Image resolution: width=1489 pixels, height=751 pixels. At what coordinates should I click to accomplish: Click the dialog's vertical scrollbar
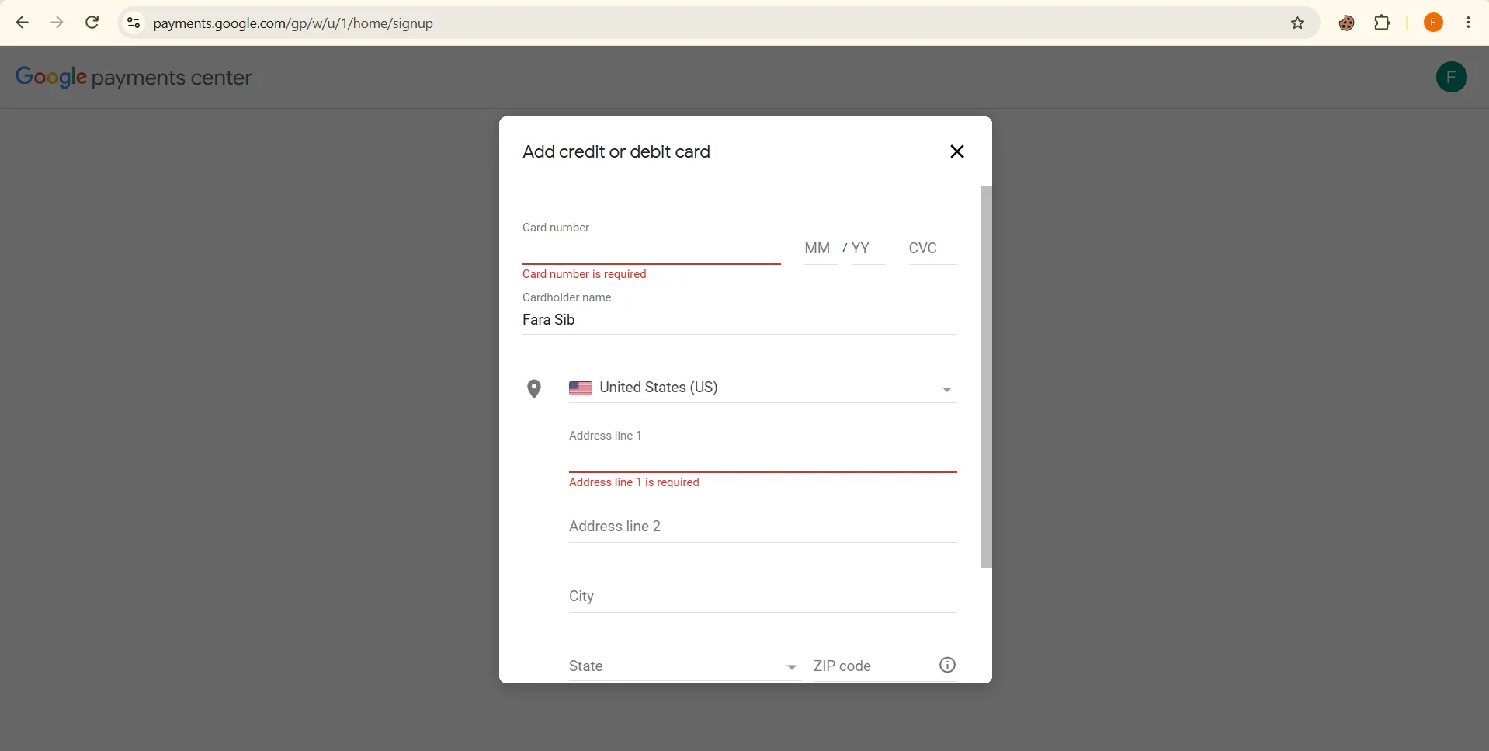tap(986, 377)
